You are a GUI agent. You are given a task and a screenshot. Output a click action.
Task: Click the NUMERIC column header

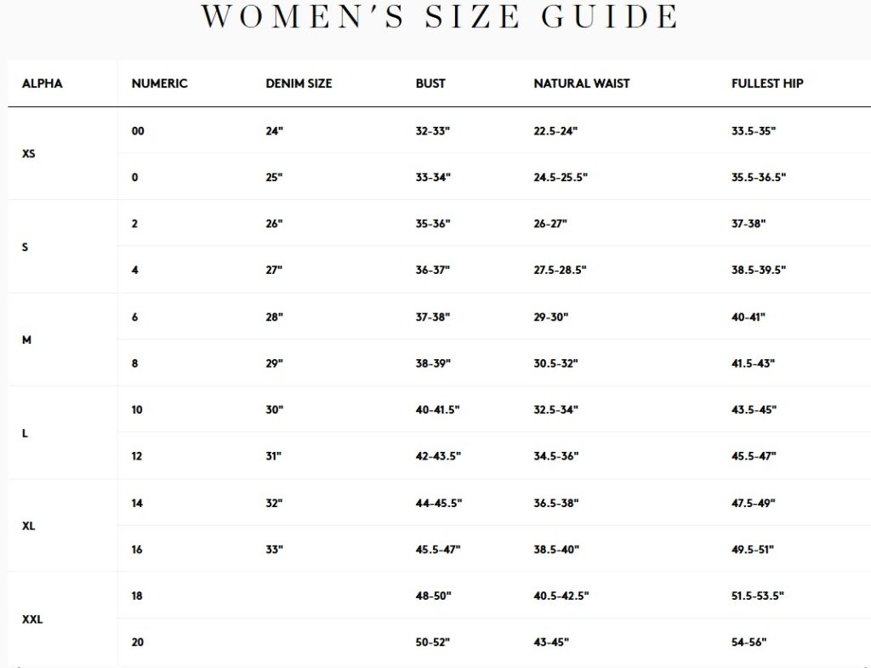(x=159, y=83)
